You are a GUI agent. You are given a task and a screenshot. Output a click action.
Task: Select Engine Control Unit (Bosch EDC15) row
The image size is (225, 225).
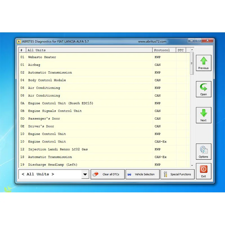click(104, 103)
